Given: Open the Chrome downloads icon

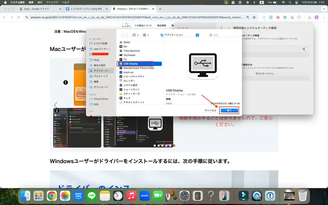Looking at the screenshot, I should click(x=310, y=17).
